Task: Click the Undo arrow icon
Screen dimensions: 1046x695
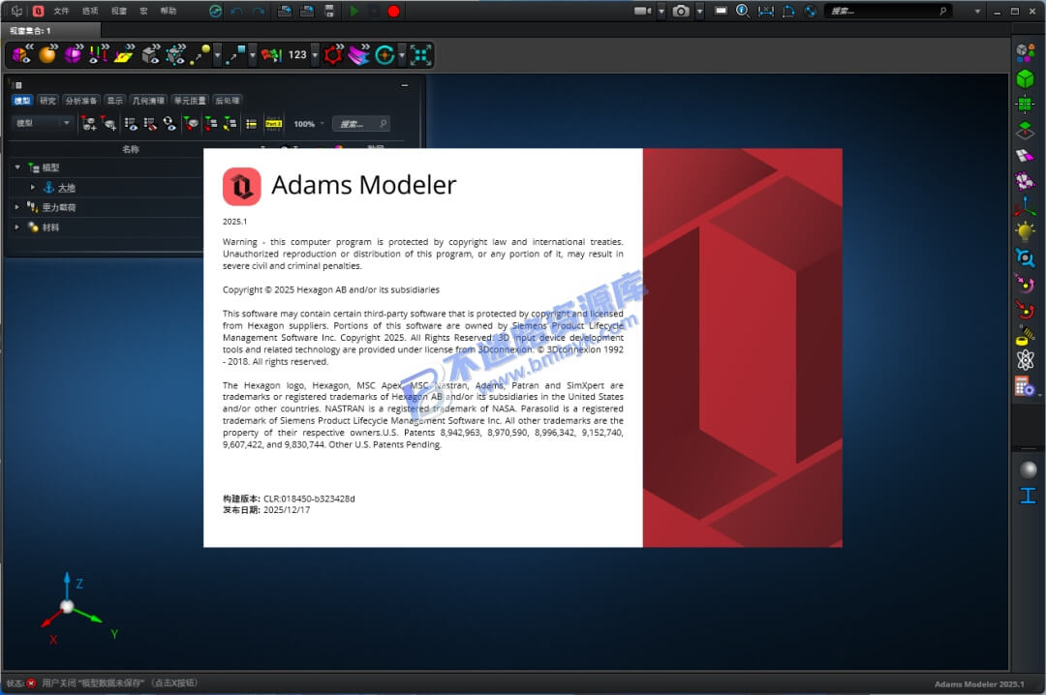Action: [236, 11]
